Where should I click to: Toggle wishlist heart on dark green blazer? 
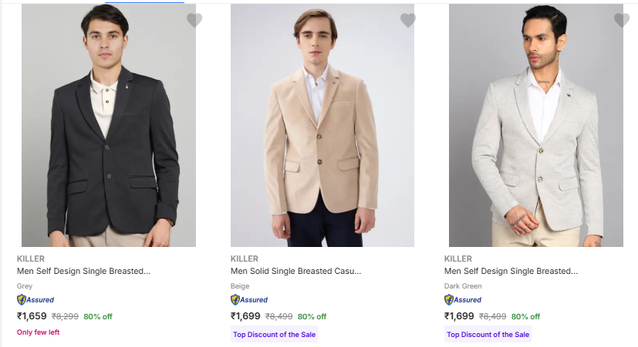point(622,21)
